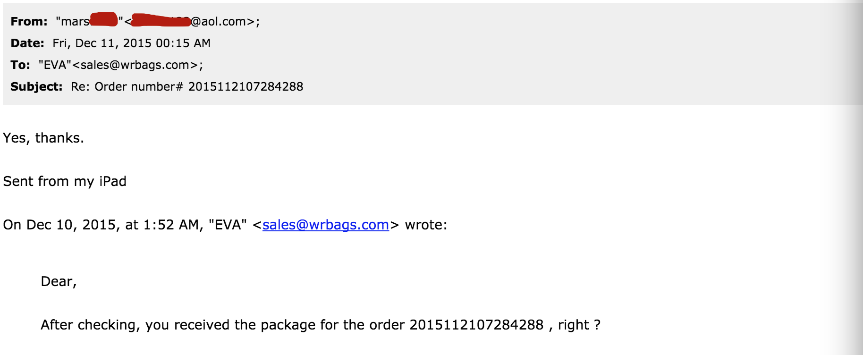Click the date Fri, Dec 11, 2015

click(x=100, y=43)
